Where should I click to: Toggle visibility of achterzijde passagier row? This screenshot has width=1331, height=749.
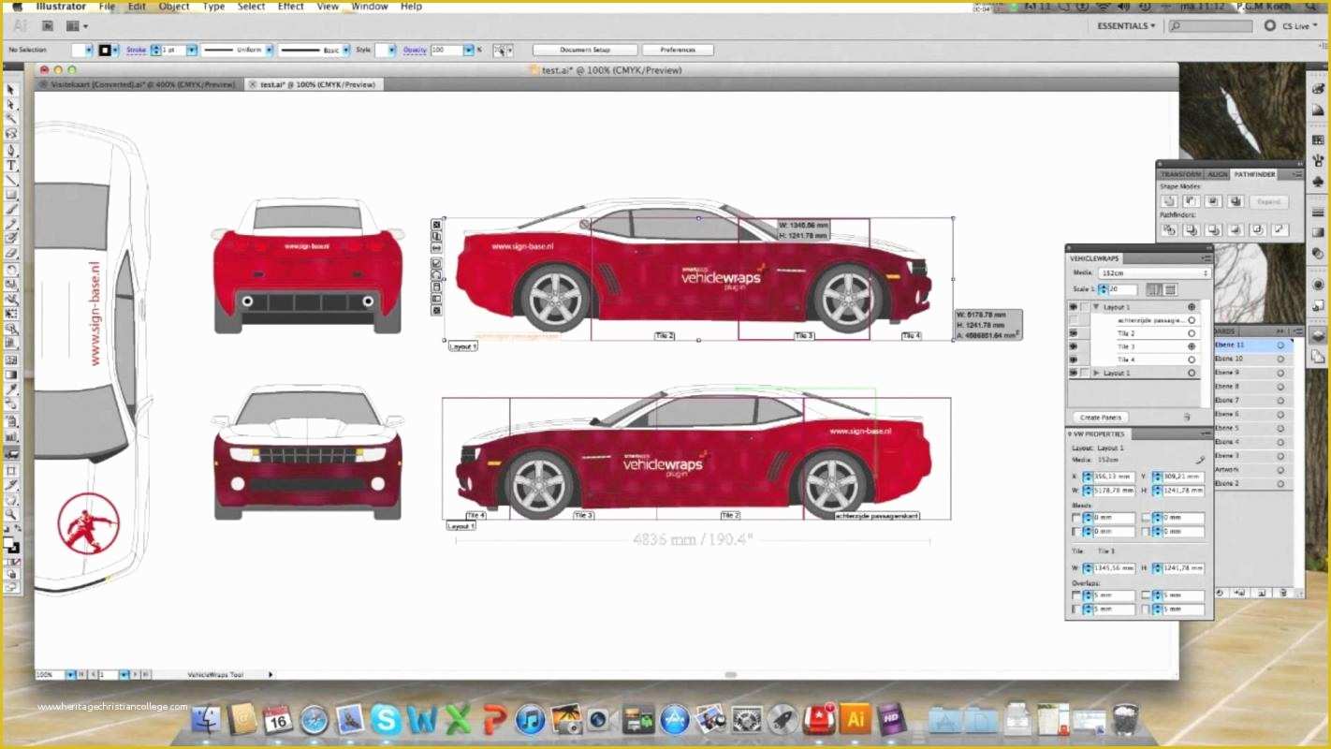[1074, 320]
